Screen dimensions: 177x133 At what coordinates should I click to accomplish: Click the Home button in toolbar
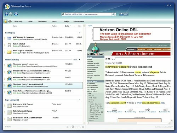16,14
